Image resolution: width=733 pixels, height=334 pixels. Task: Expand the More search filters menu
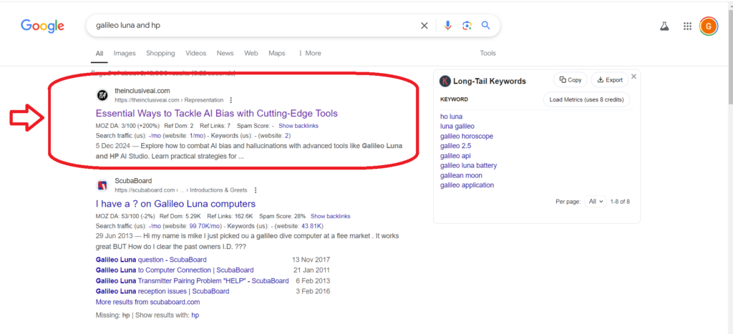(x=309, y=53)
